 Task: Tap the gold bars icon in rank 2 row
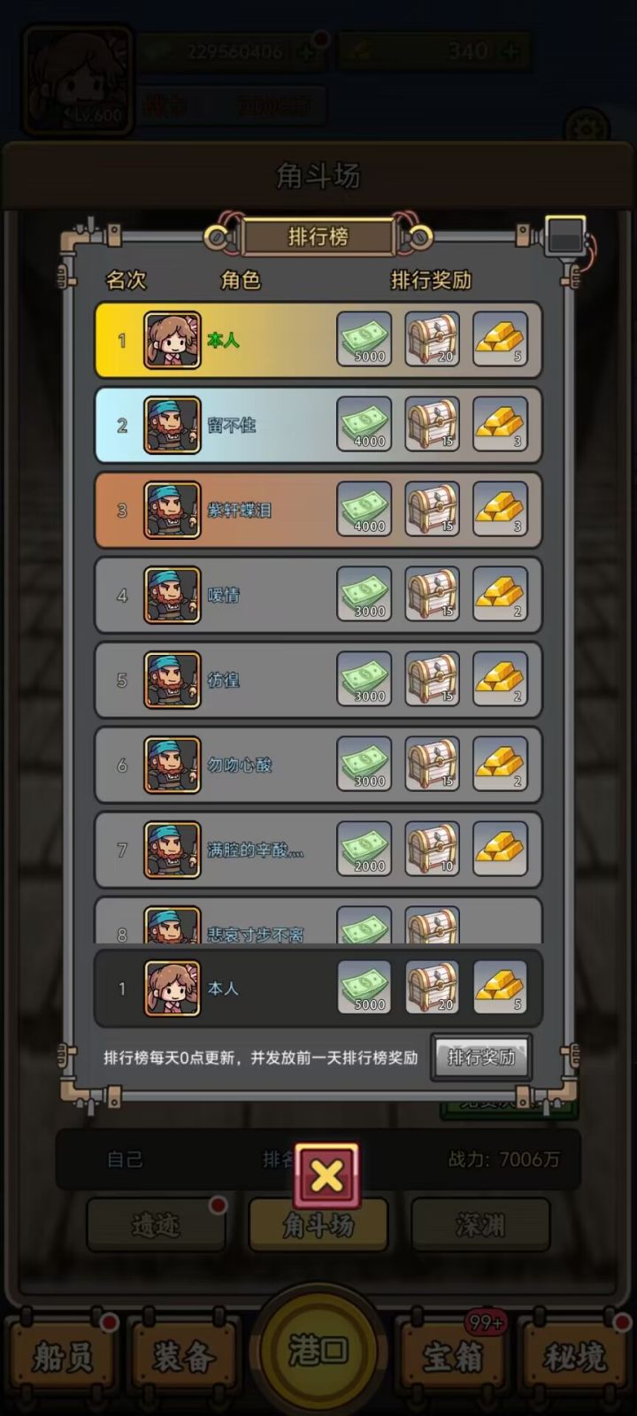[500, 424]
